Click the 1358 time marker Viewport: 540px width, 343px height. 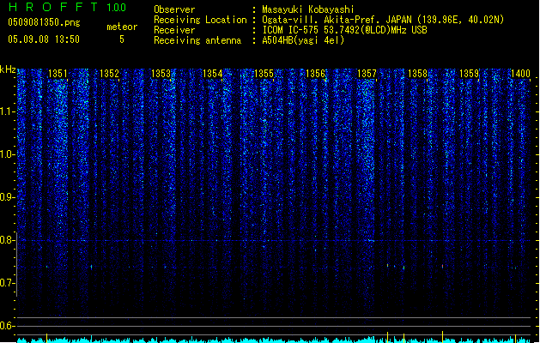(418, 74)
